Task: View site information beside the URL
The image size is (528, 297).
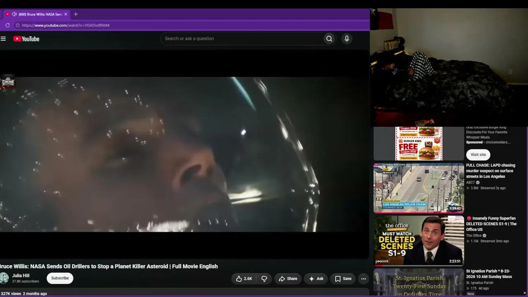Action: 17,25
